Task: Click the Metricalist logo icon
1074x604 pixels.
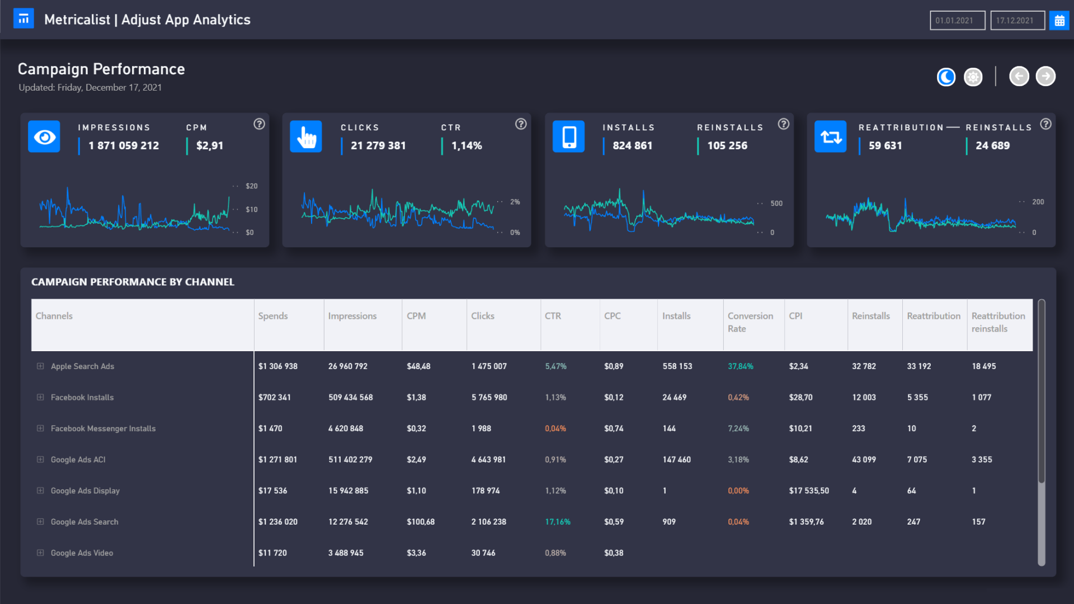Action: click(23, 18)
